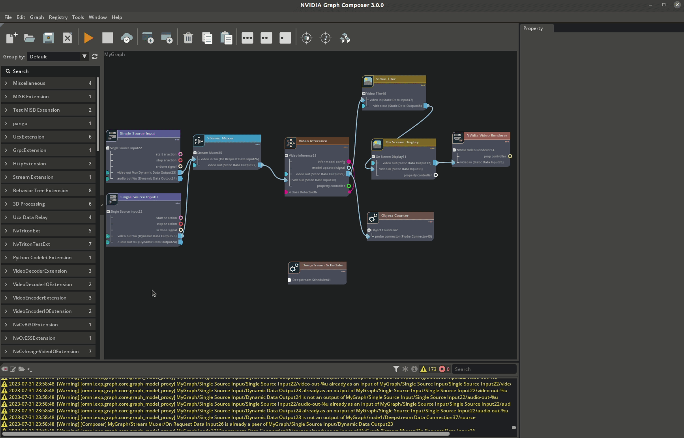Click the MyGraph breadcrumb label
Viewport: 684px width, 438px height.
pos(114,54)
